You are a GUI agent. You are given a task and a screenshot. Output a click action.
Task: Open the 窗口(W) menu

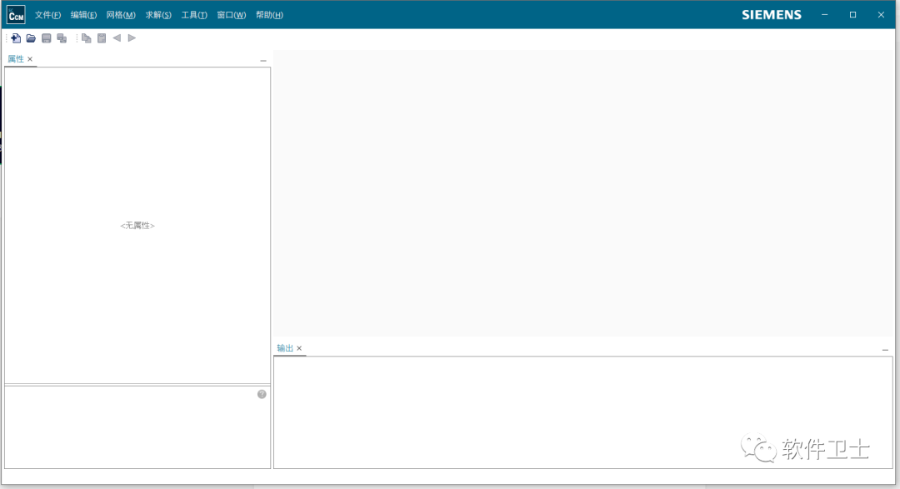pos(232,15)
